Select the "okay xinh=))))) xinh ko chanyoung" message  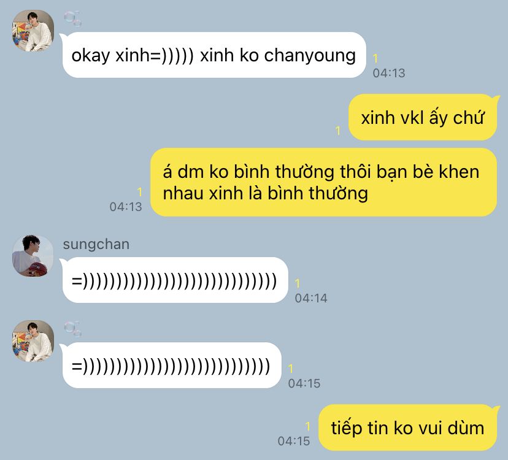tap(214, 55)
